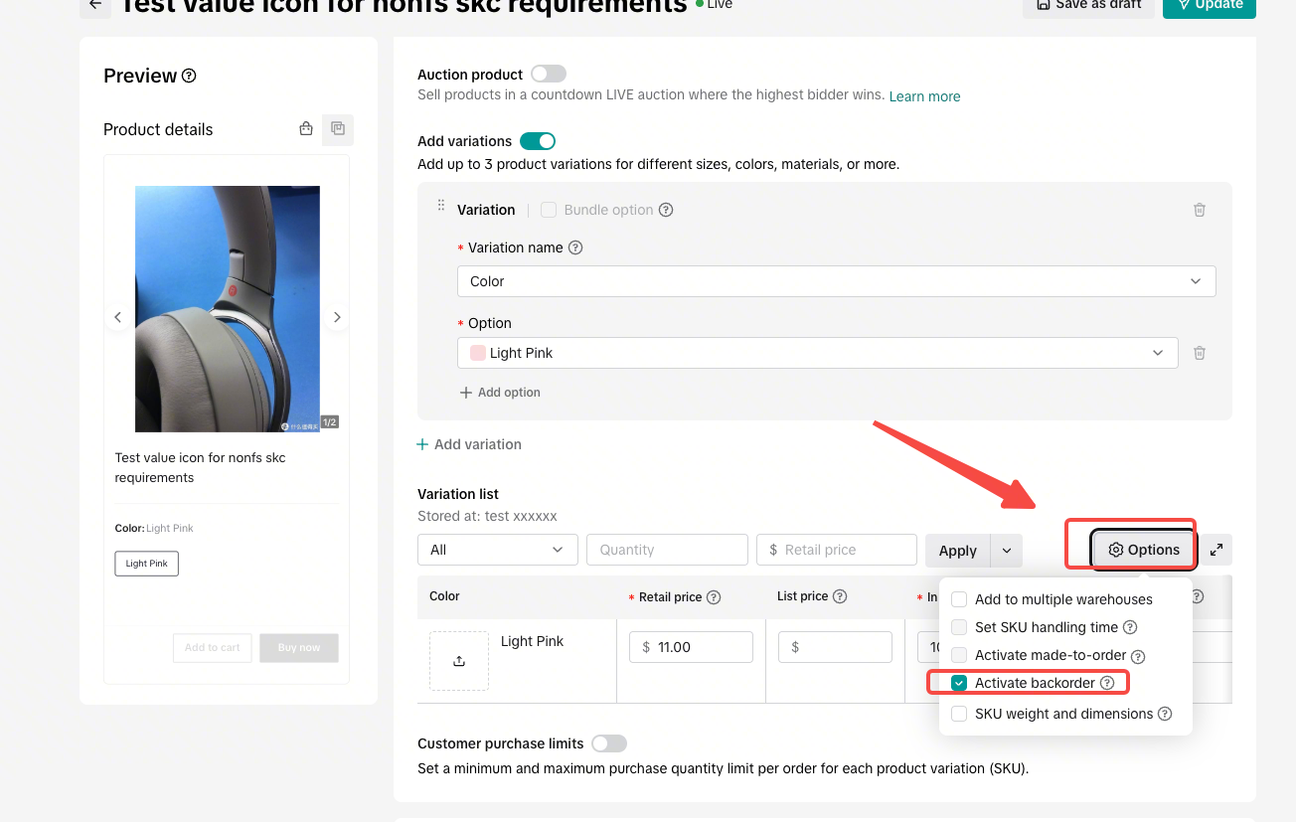Click Add option under Light Pink
Viewport: 1296px width, 822px height.
tap(500, 393)
